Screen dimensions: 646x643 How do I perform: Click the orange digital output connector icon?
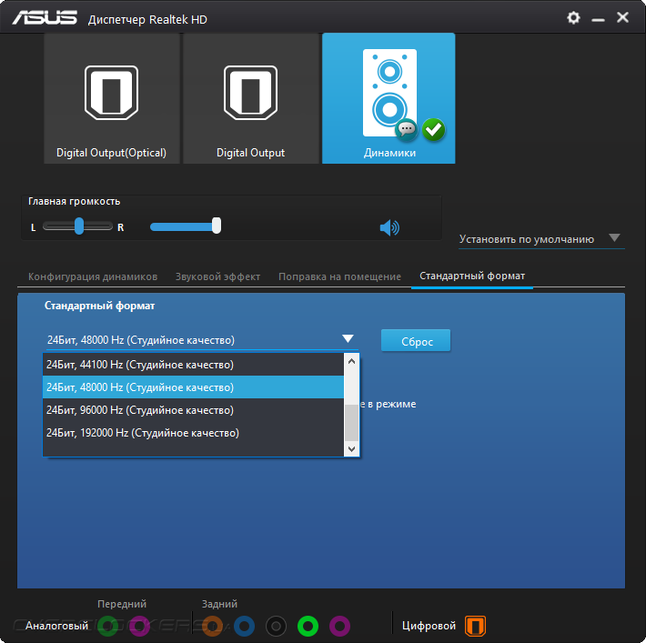coord(476,626)
